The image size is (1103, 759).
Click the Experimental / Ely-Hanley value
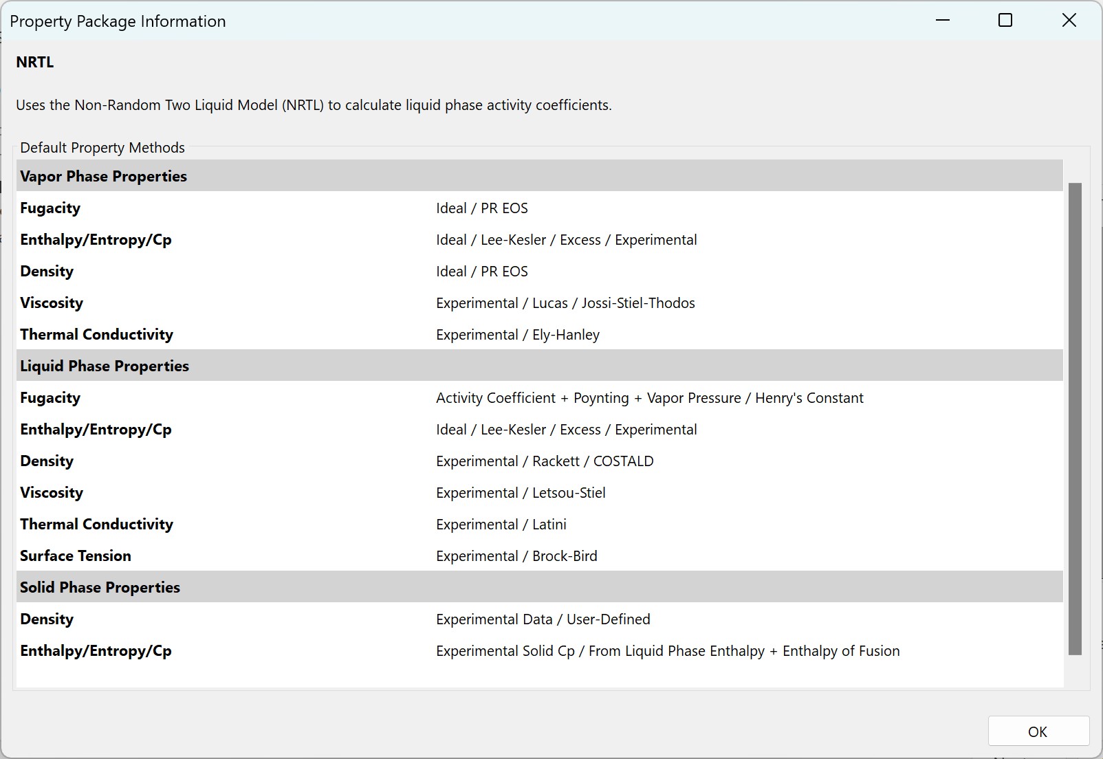(517, 334)
